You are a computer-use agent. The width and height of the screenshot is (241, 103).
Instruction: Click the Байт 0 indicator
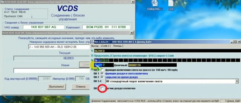104,65
